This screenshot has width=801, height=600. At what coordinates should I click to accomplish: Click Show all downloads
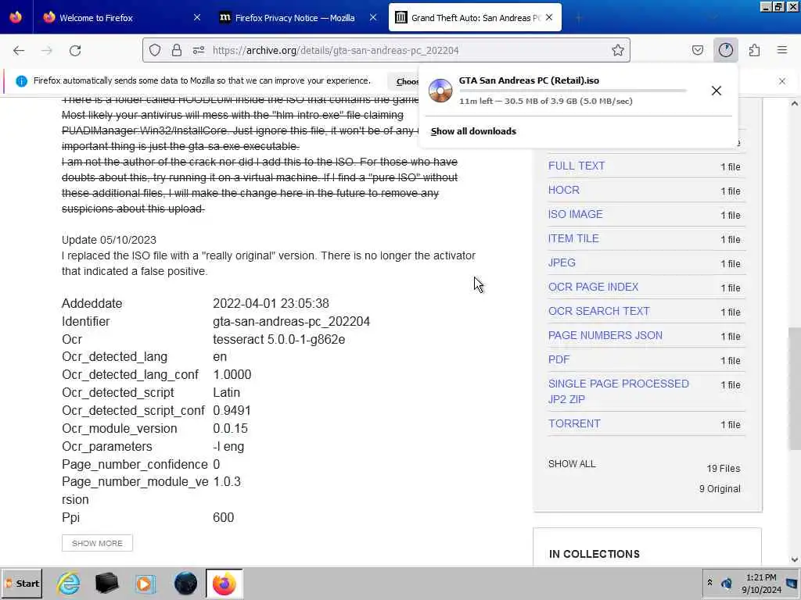coord(473,131)
